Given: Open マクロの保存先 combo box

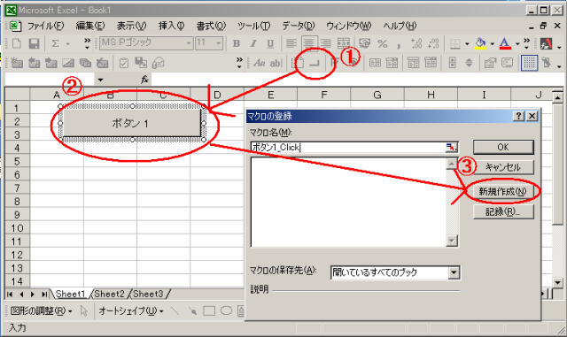Looking at the screenshot, I should [395, 272].
